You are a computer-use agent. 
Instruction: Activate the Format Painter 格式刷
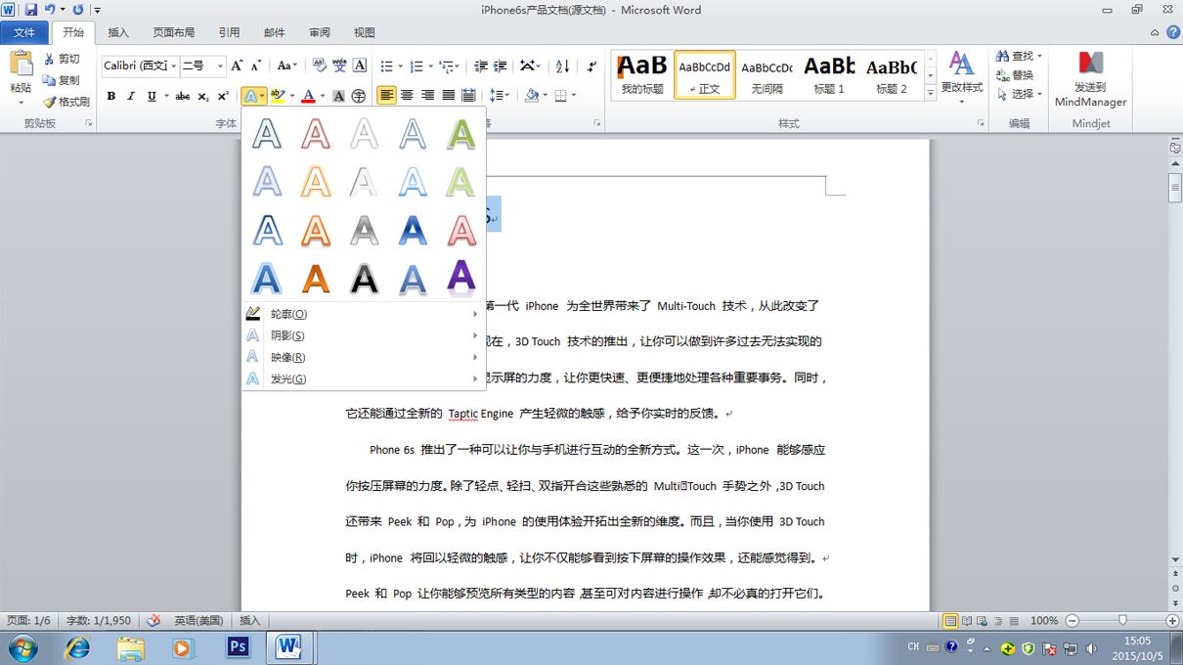(x=66, y=102)
